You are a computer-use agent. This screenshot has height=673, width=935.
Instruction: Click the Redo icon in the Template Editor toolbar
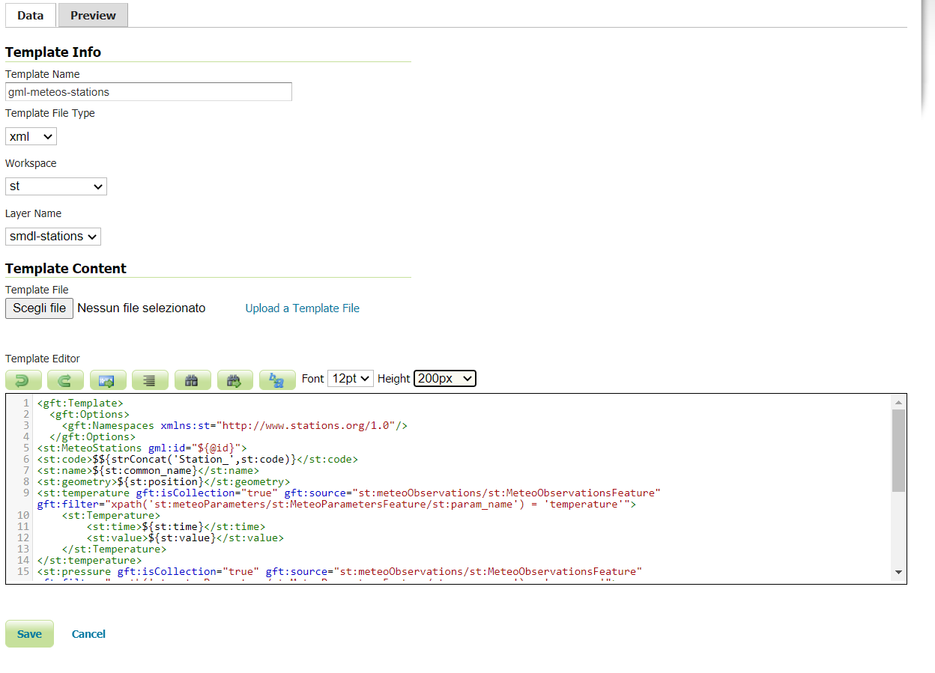[65, 380]
